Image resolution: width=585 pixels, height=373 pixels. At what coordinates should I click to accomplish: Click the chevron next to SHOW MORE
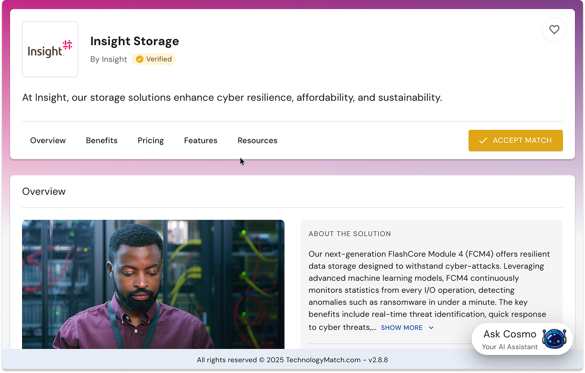[x=431, y=328]
